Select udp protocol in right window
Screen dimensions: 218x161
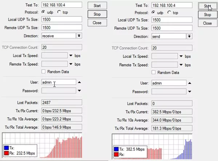click(153, 12)
